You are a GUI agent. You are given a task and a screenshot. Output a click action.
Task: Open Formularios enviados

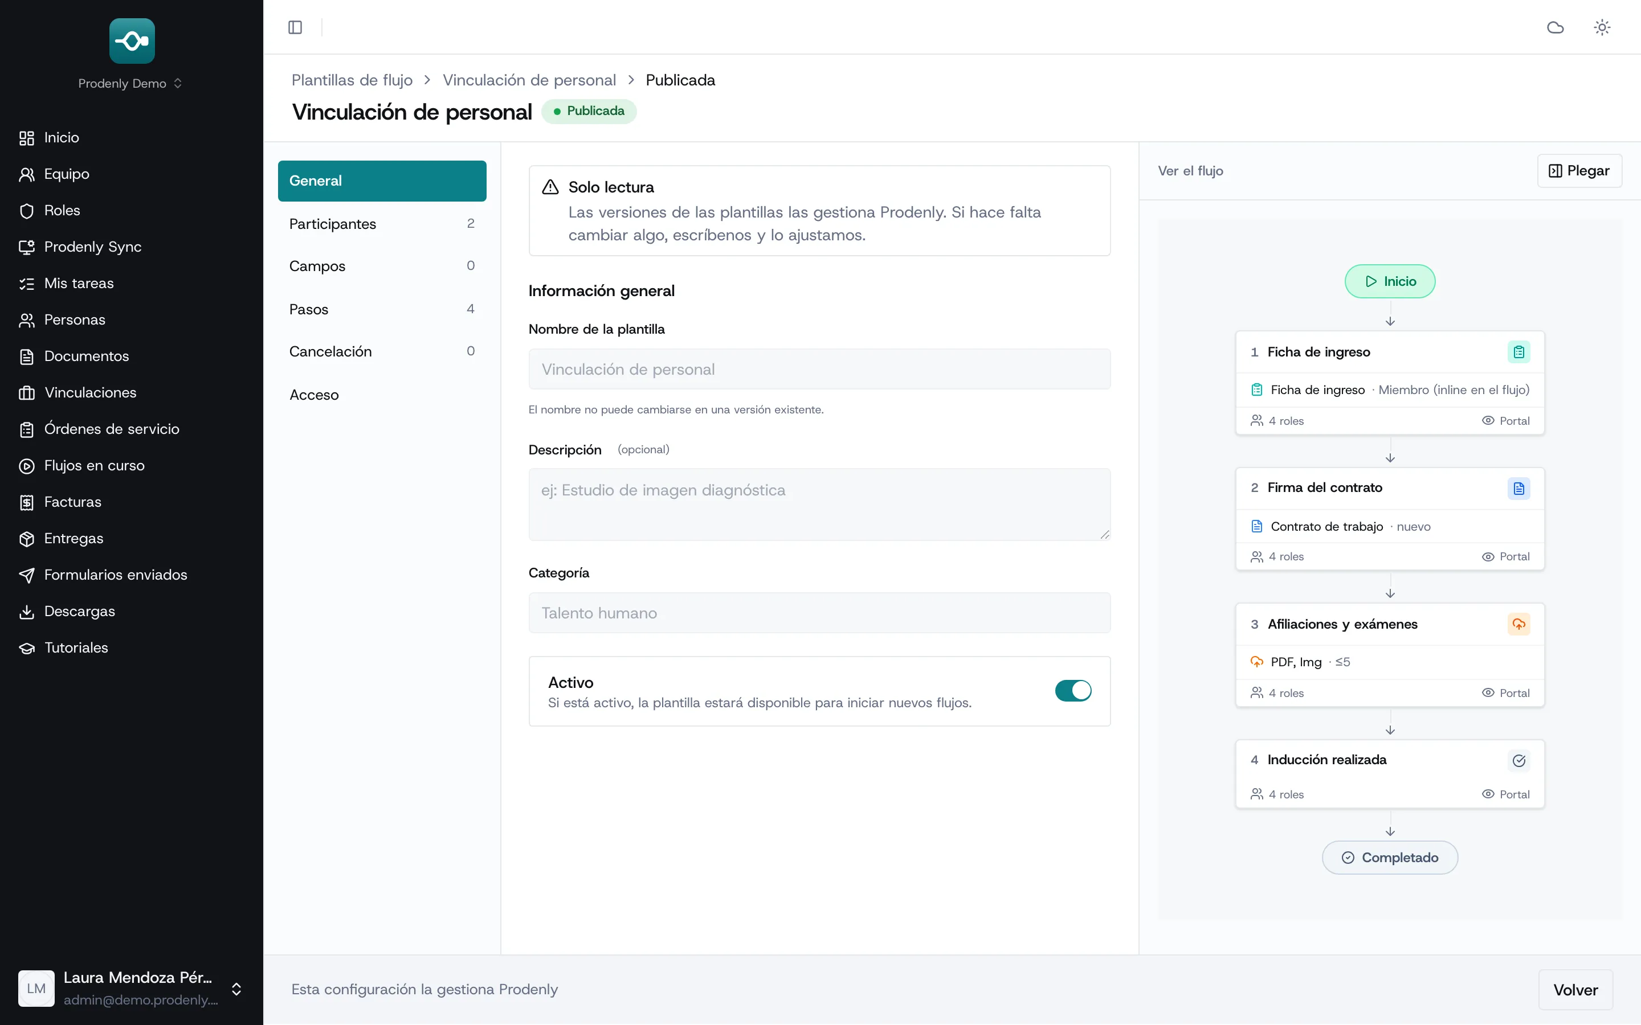(132, 575)
